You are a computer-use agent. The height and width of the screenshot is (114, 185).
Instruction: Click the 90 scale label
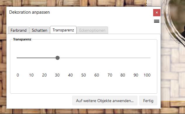136,75
